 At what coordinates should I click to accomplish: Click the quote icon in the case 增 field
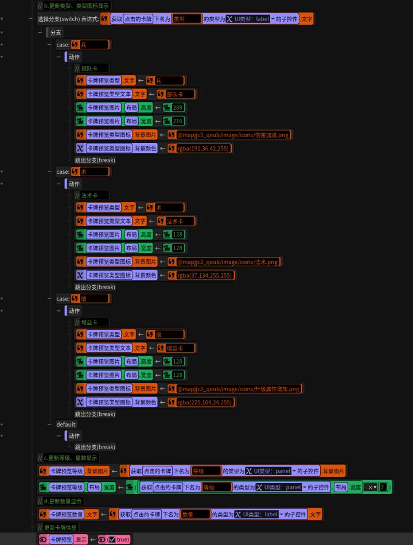(75, 298)
